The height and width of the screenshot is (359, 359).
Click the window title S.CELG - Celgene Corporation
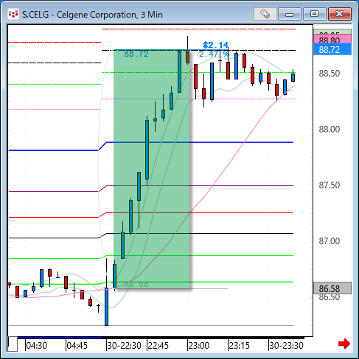point(92,15)
